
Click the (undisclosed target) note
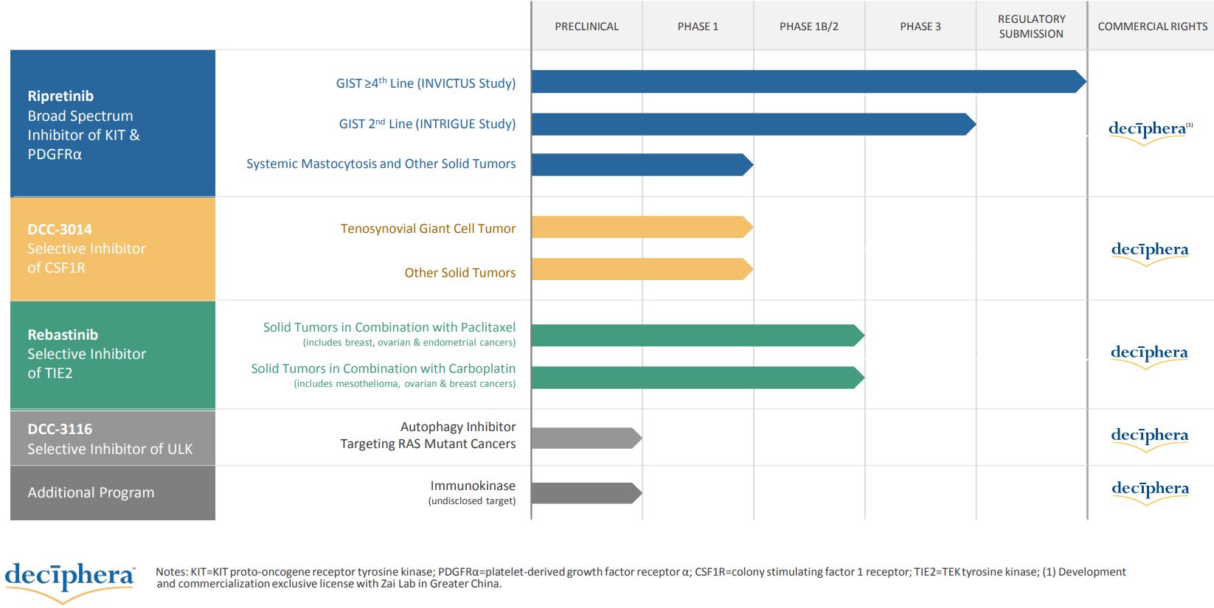(x=472, y=501)
